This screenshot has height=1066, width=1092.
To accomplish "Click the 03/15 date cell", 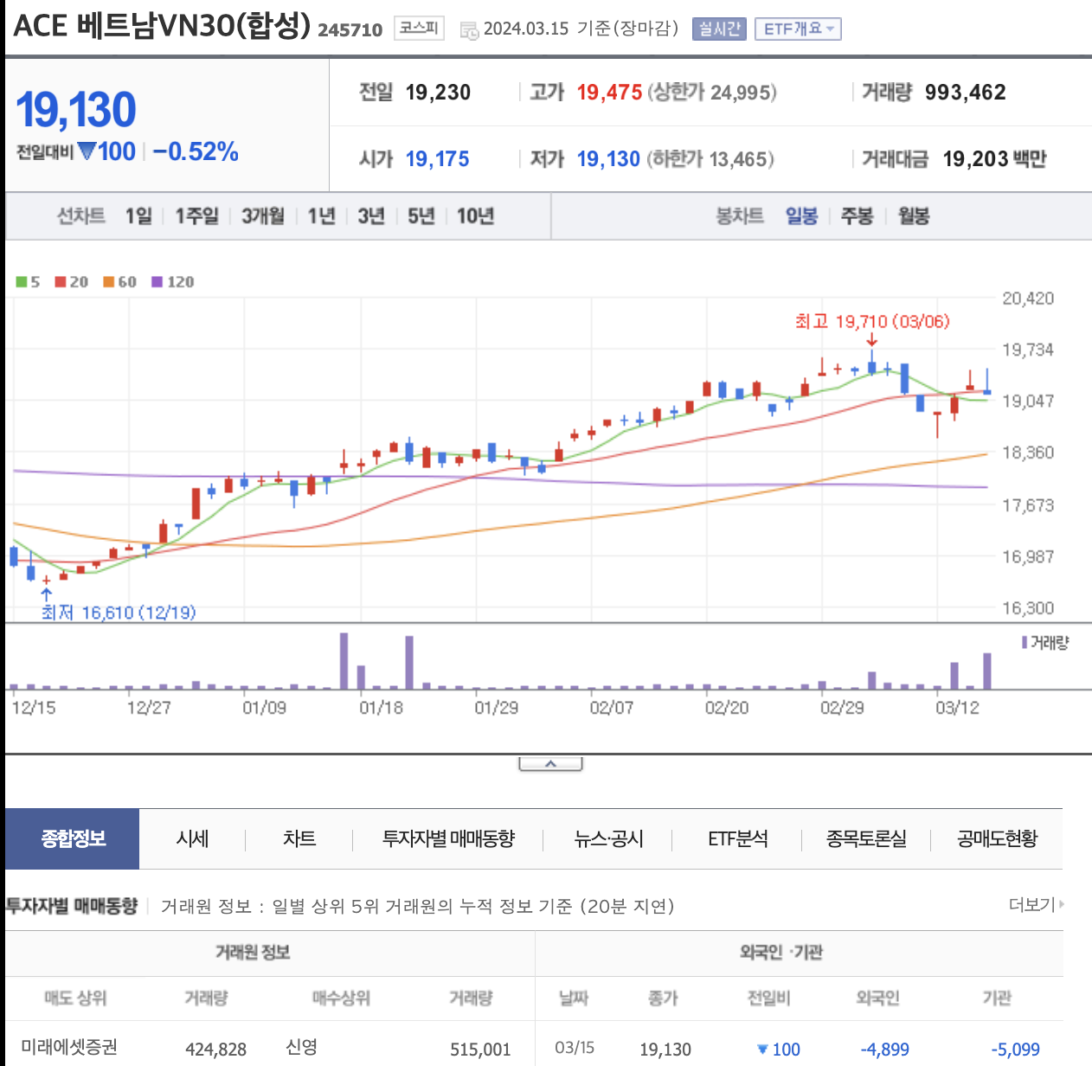I will click(575, 1048).
